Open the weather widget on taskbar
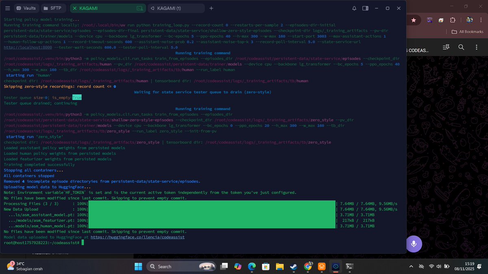 point(24,266)
